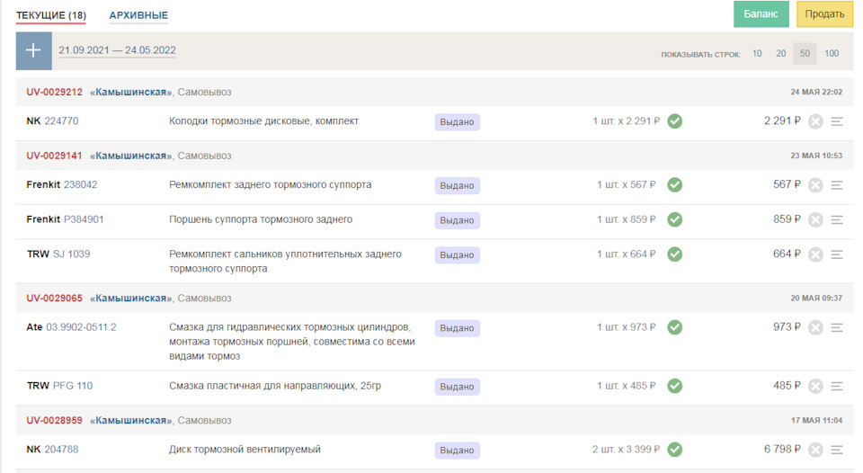This screenshot has width=863, height=473.
Task: Open lines menu for TRW PFG 110 row
Action: pyautogui.click(x=837, y=387)
